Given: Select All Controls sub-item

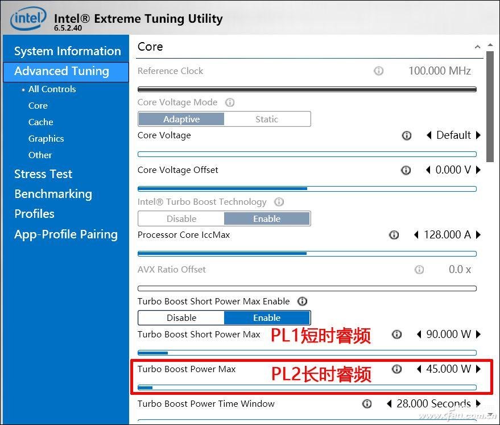Looking at the screenshot, I should point(52,89).
